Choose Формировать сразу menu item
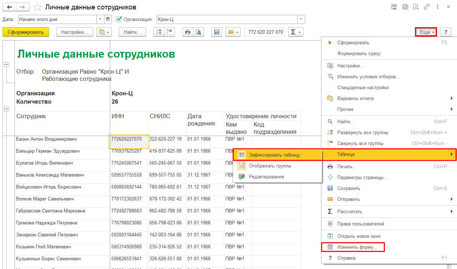 coord(389,54)
